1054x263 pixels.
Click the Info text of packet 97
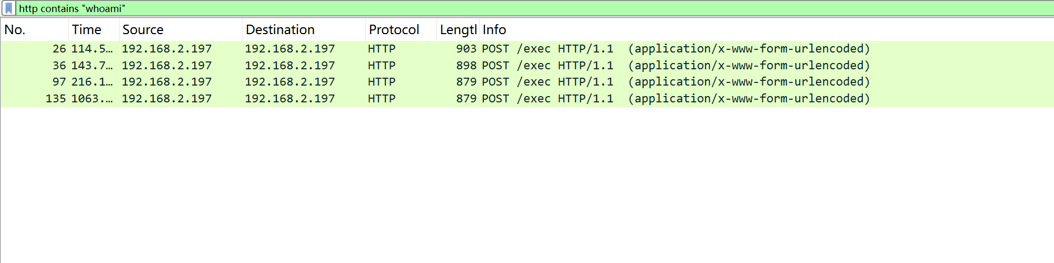tap(675, 82)
